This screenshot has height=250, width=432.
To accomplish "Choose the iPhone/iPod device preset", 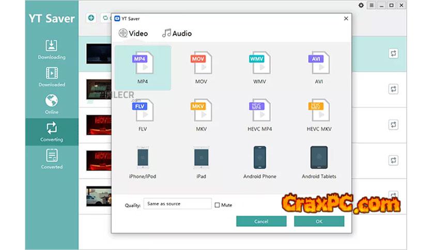I will [143, 158].
